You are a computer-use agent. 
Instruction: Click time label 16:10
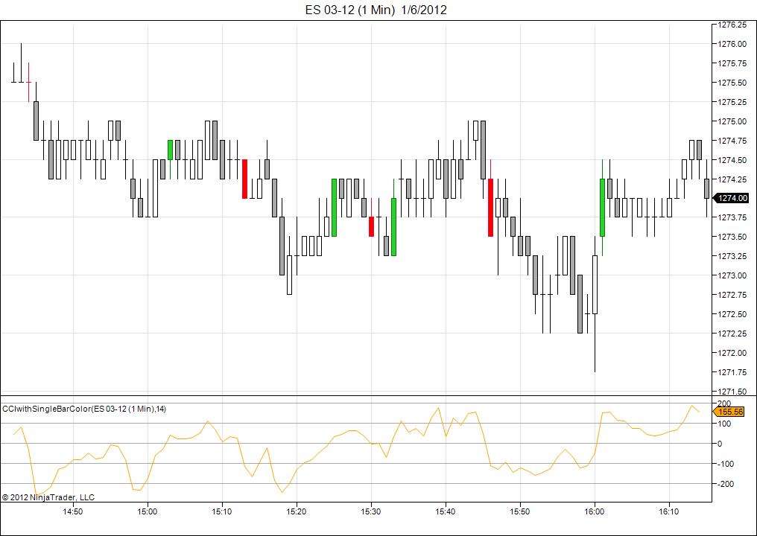[669, 511]
